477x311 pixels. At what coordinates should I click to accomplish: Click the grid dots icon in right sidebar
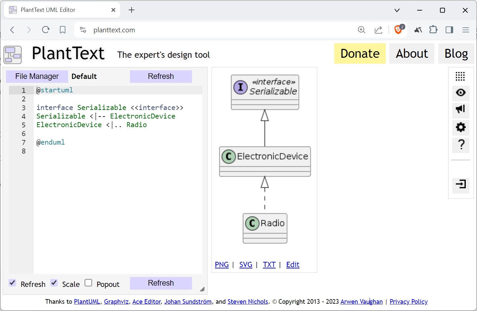[460, 76]
